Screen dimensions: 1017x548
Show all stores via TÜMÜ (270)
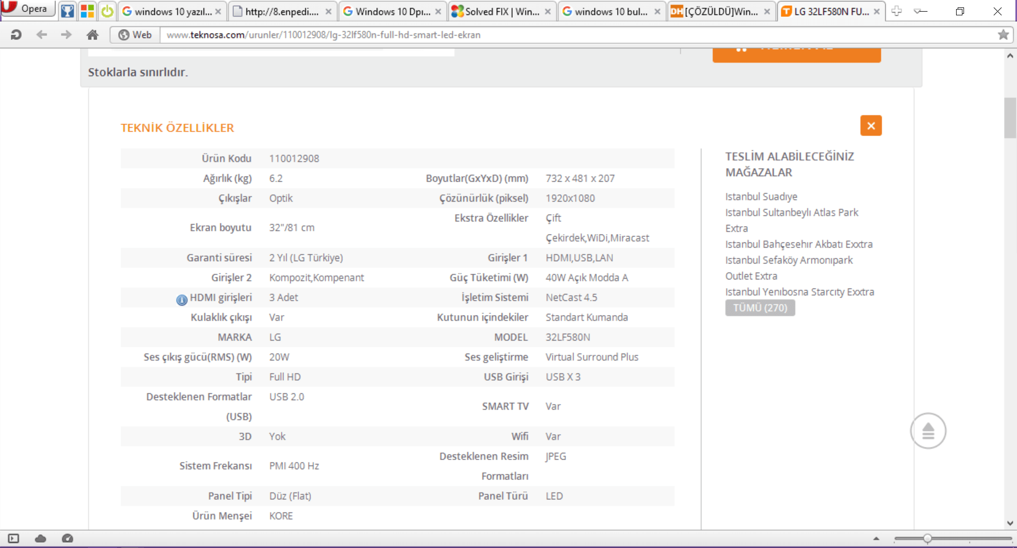pyautogui.click(x=760, y=308)
